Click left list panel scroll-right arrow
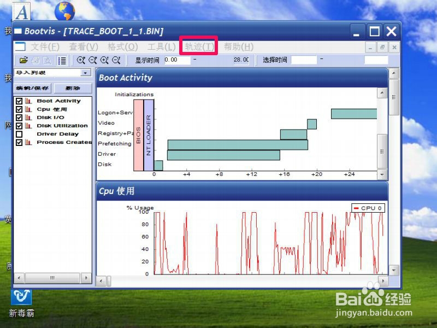 86,278
